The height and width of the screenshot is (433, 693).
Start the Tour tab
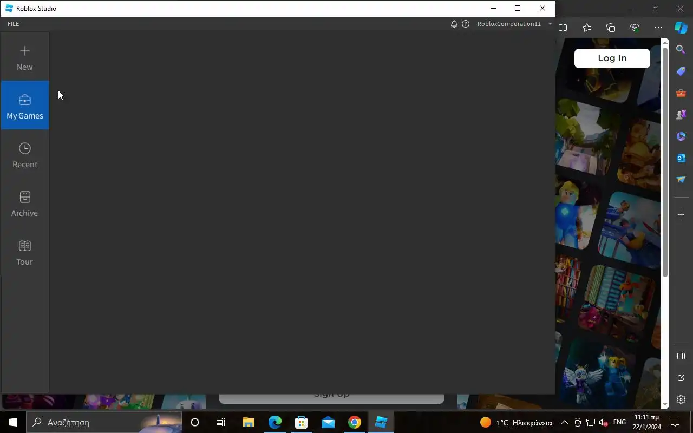[x=25, y=252]
